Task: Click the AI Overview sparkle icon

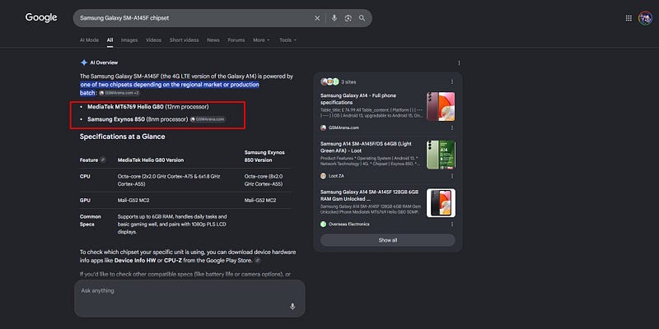Action: tap(84, 63)
